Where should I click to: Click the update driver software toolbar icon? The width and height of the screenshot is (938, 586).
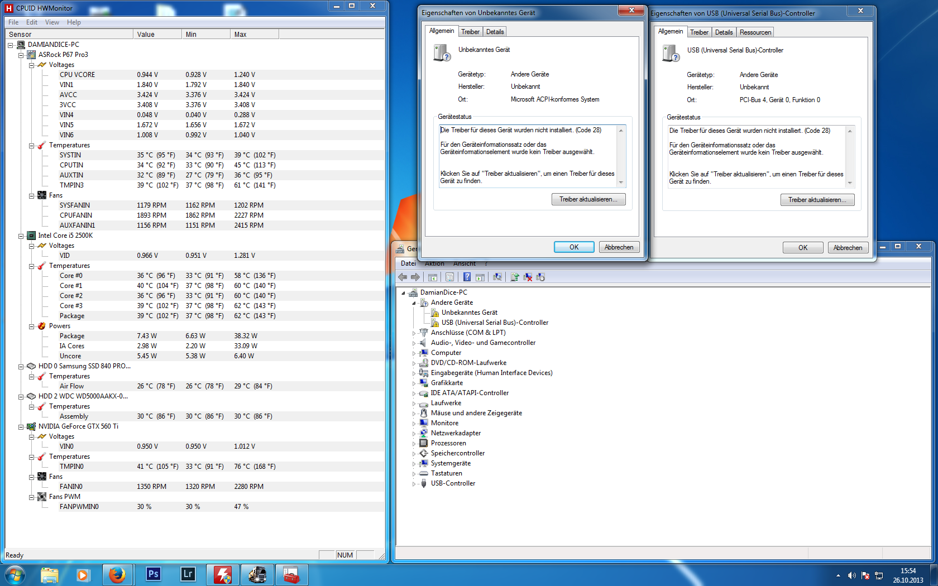tap(515, 277)
